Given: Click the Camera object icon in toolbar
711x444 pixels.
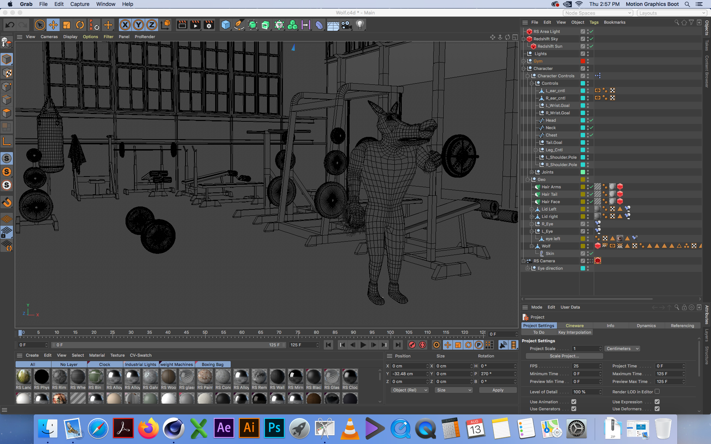Looking at the screenshot, I should (347, 25).
